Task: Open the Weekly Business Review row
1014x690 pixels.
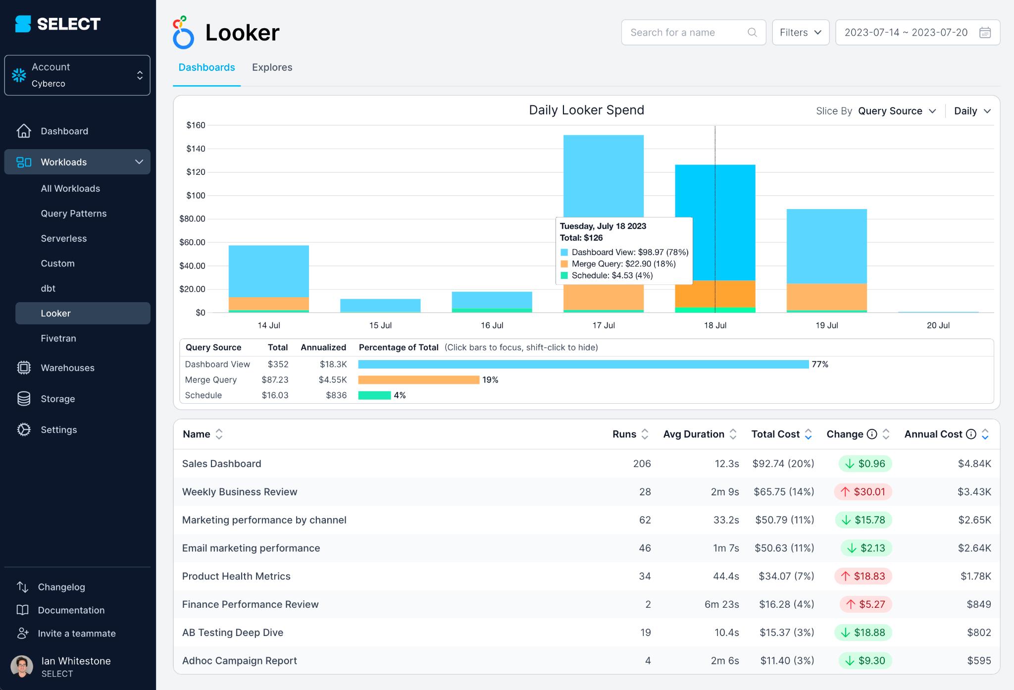Action: 586,492
